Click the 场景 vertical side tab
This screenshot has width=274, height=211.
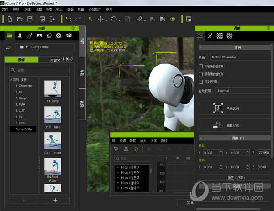82,73
